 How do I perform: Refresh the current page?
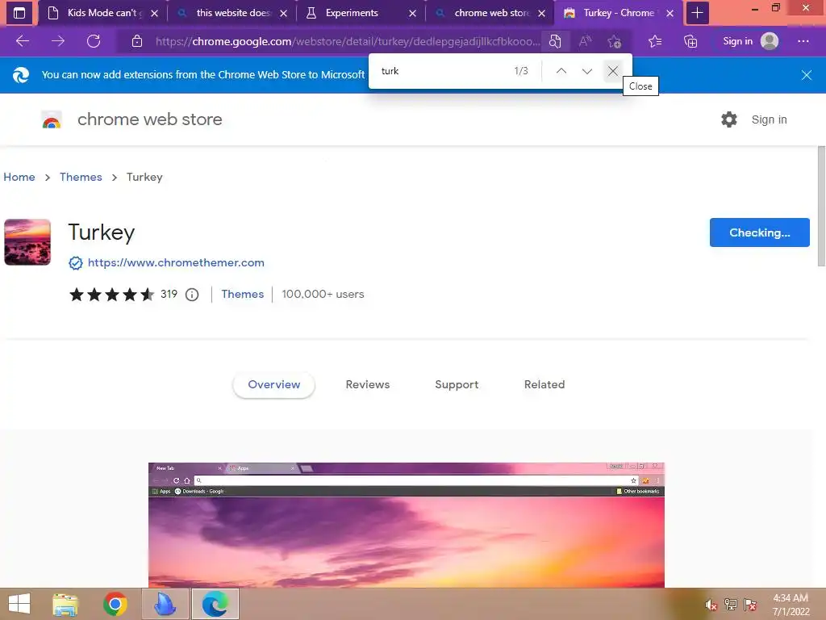click(x=94, y=41)
